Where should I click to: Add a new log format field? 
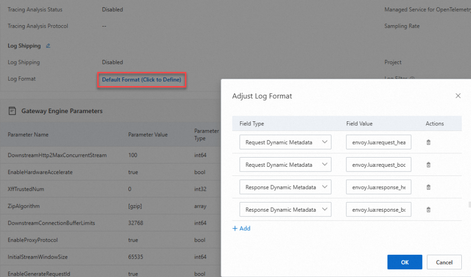coord(241,228)
